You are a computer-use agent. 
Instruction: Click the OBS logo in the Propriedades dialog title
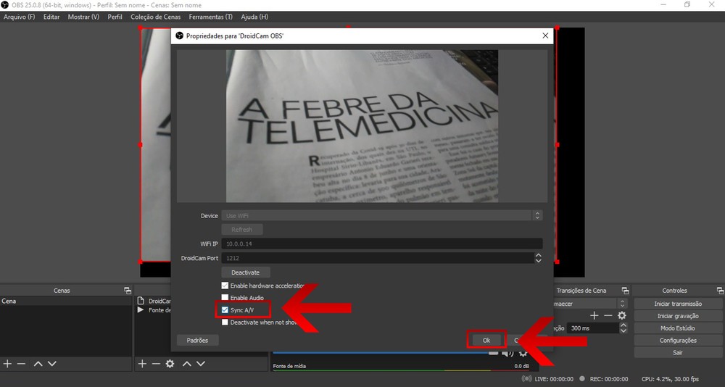click(179, 36)
